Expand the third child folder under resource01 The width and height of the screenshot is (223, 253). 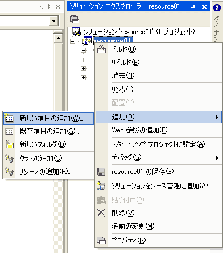pos(83,77)
